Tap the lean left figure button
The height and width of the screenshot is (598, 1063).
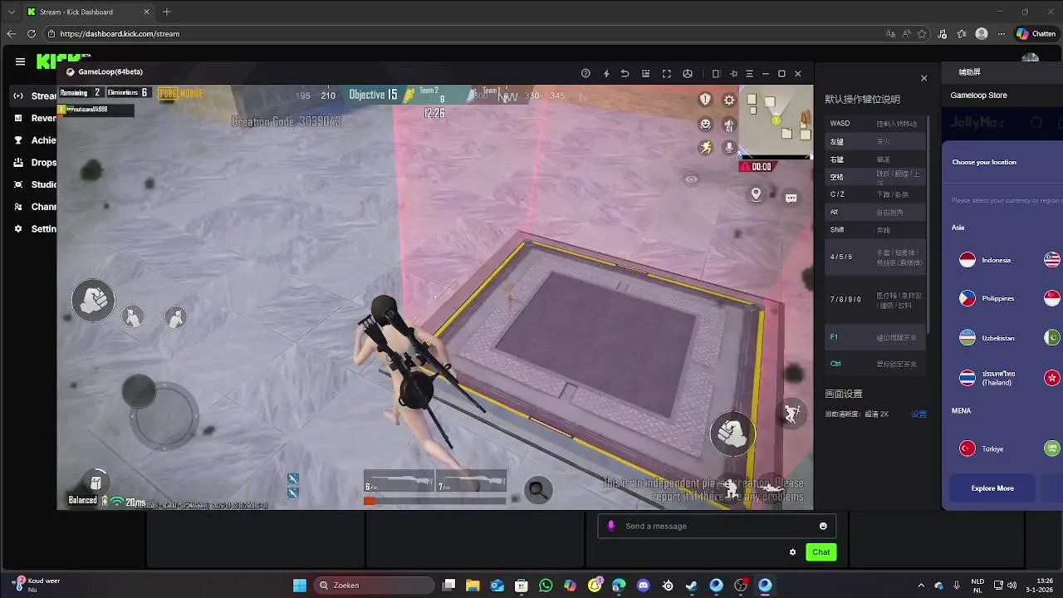point(133,316)
